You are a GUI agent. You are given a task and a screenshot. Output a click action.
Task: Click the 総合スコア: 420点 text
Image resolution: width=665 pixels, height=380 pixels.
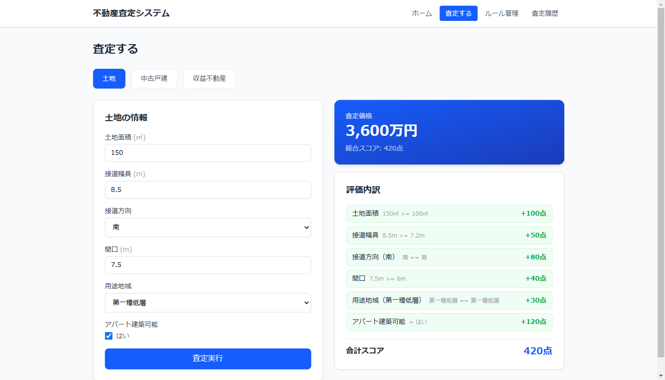(374, 148)
